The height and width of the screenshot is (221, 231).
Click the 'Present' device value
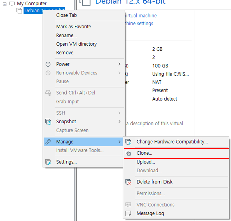(160, 90)
